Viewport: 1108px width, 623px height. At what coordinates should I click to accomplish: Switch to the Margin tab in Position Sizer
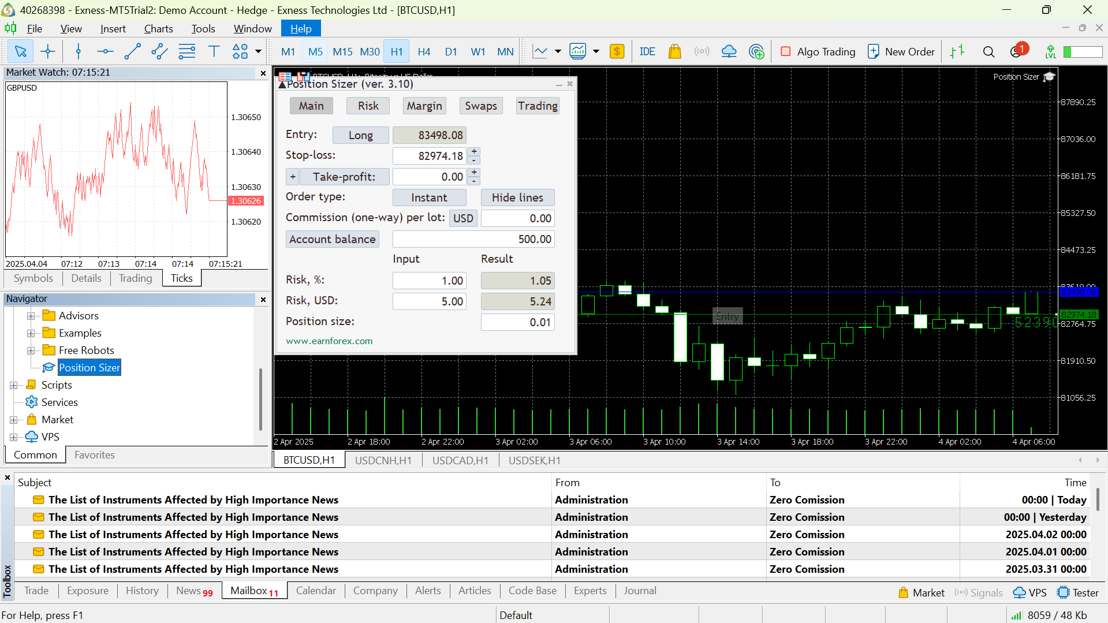coord(424,106)
